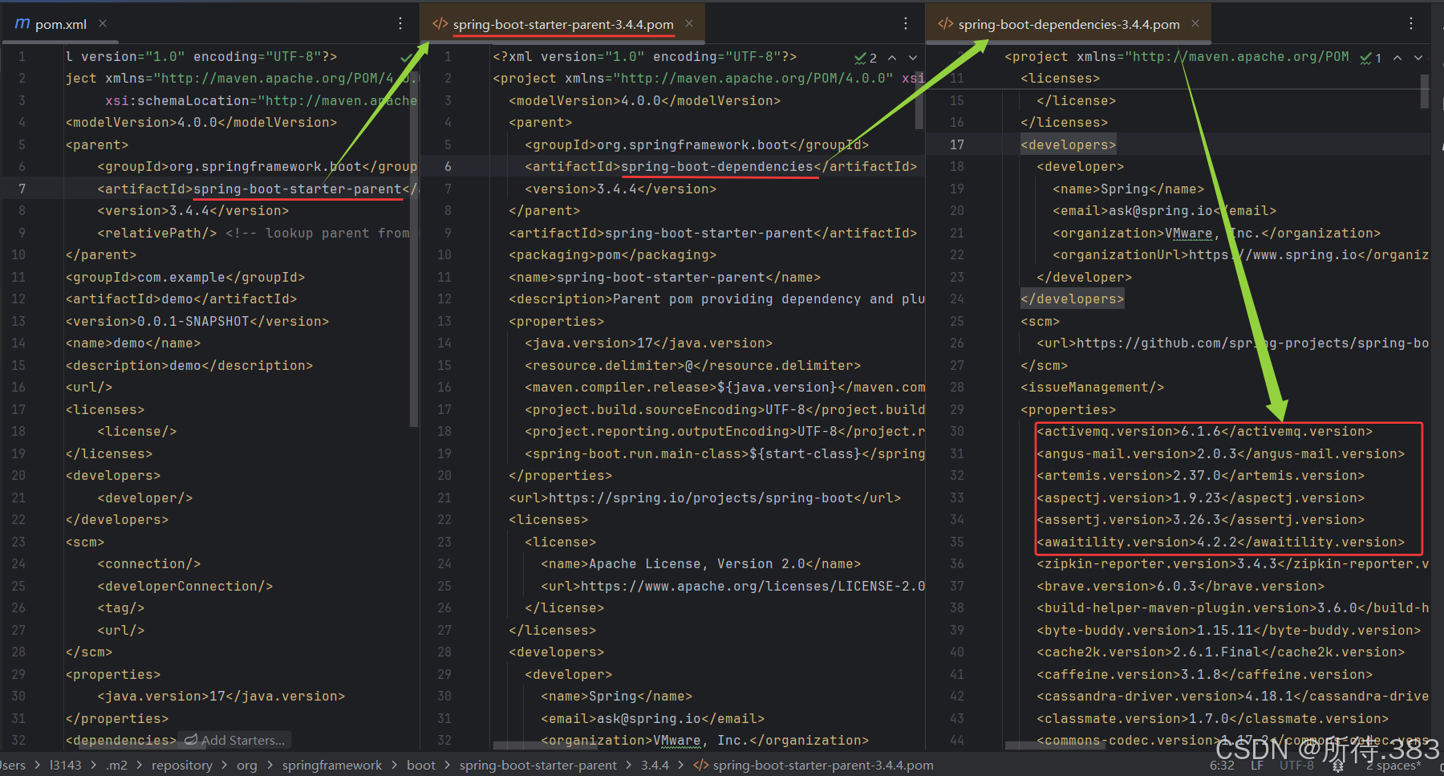Click '<aspectj.version>1.9.23' property line
Image resolution: width=1444 pixels, height=776 pixels.
point(1201,498)
